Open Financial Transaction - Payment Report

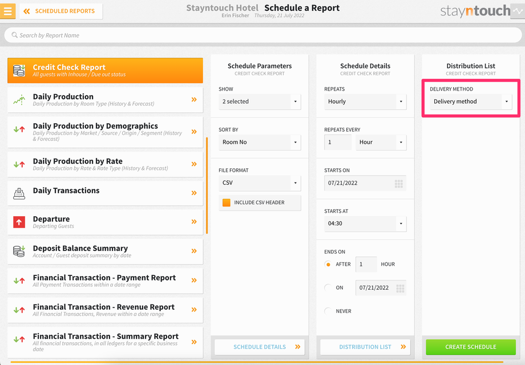point(105,281)
